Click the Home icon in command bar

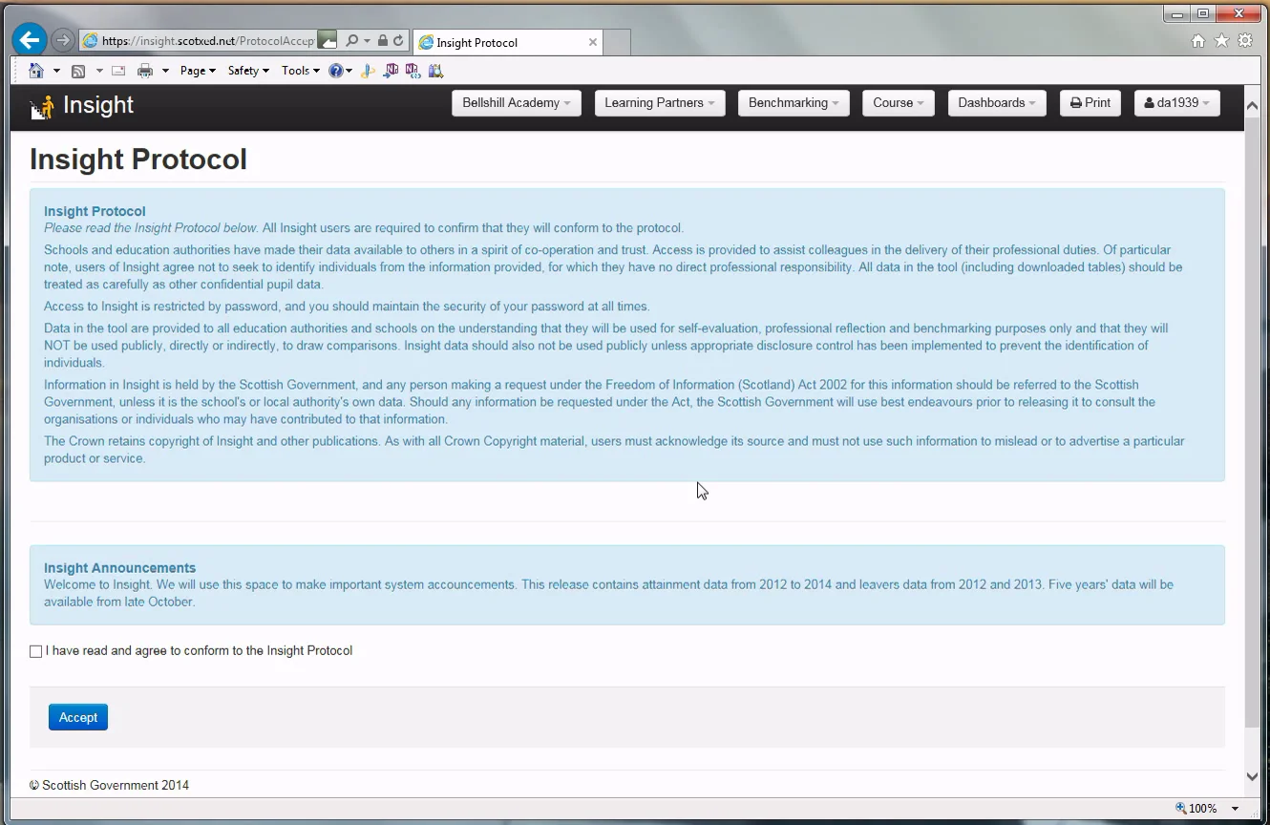point(36,71)
